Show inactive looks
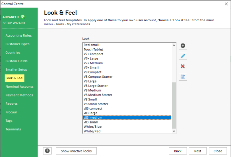The width and height of the screenshot is (231, 157). pos(76,151)
